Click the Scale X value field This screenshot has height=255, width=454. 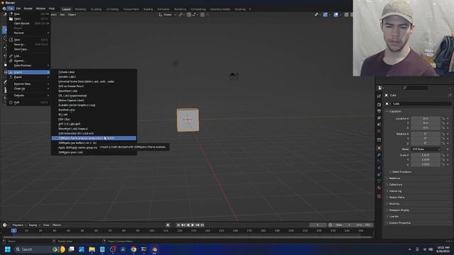click(426, 155)
